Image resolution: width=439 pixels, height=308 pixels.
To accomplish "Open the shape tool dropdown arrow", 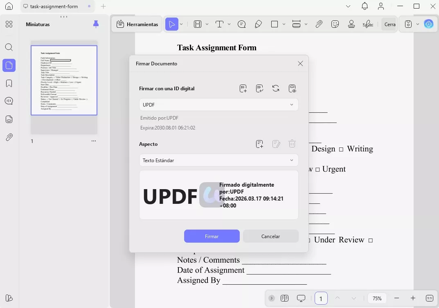I will 284,25.
